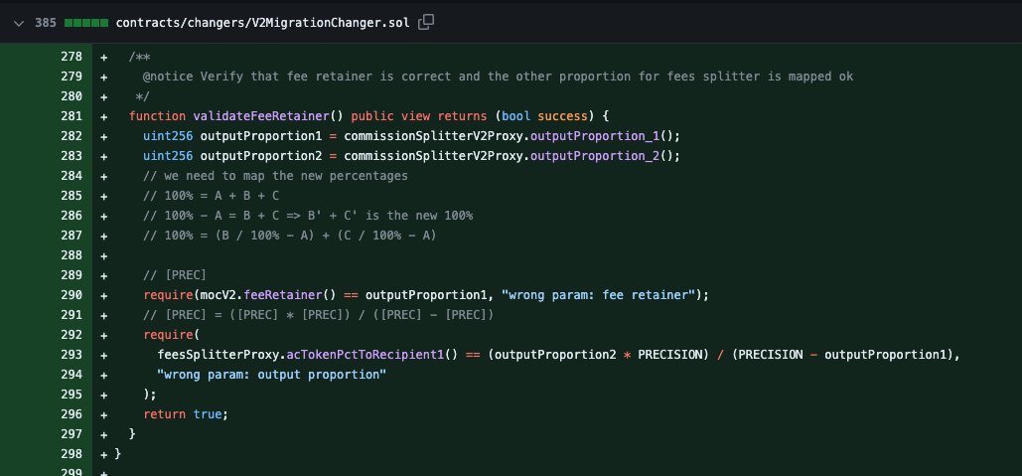Copy the V2MigrationChanger.sol file path
1022x476 pixels.
click(426, 22)
